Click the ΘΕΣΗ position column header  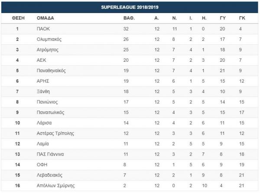18,18
